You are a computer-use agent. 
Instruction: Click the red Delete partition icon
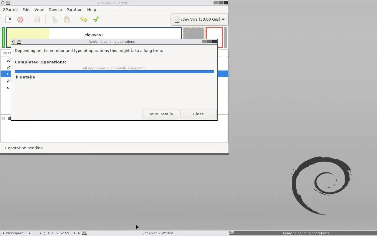(20, 19)
